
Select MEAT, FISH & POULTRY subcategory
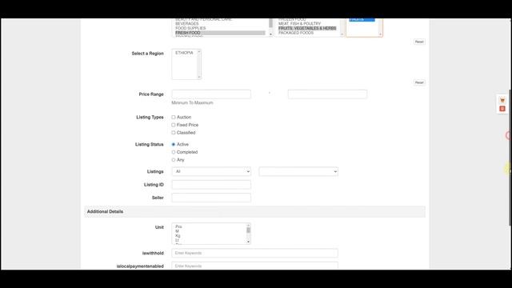299,24
